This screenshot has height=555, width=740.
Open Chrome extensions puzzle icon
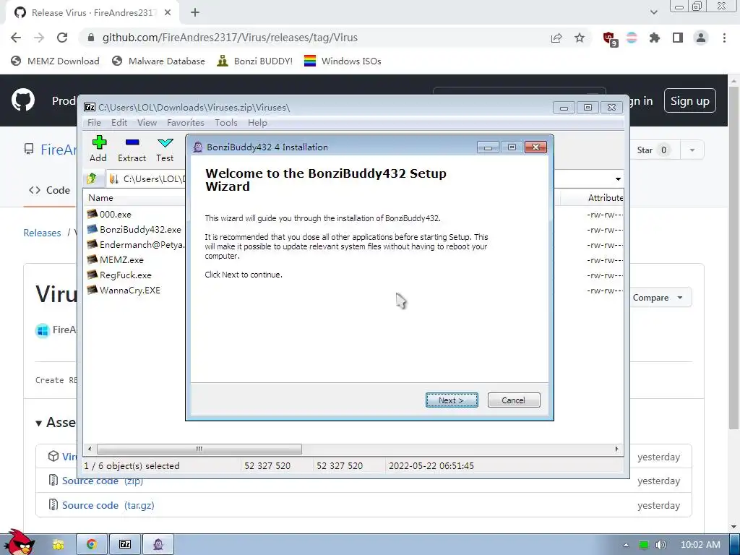pyautogui.click(x=655, y=38)
